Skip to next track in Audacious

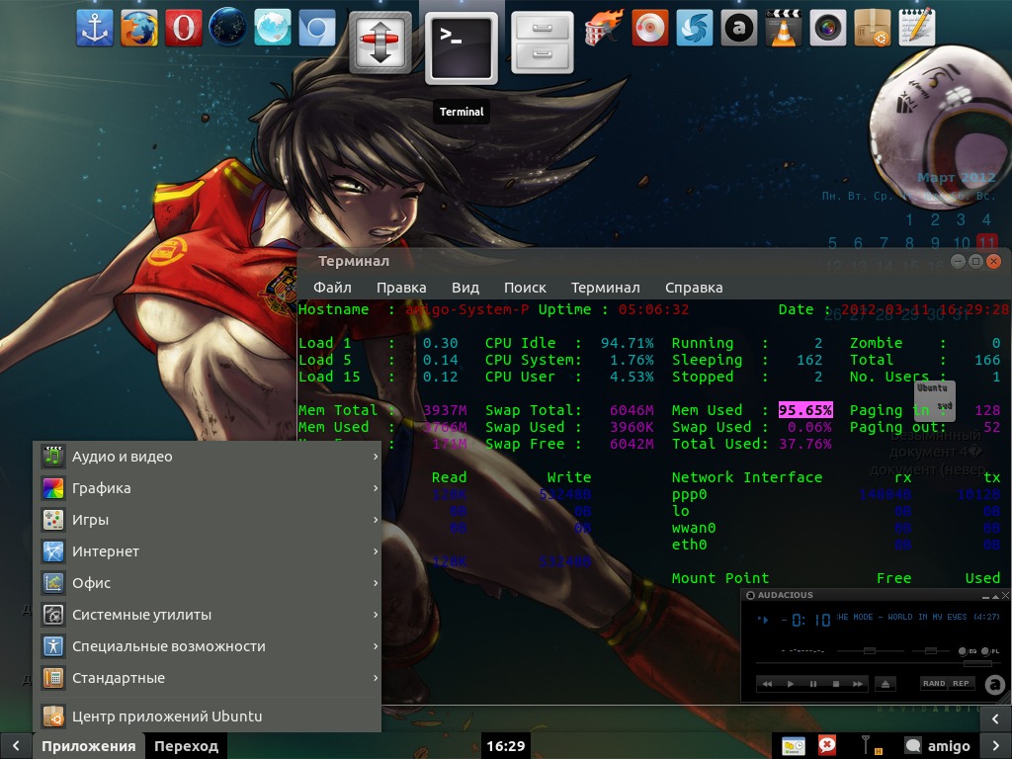pos(858,684)
